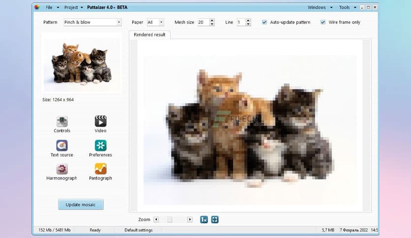Maximize the Pattaizer window
411x238 pixels.
368,7
